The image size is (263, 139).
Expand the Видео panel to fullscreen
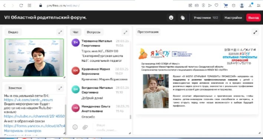(60, 32)
